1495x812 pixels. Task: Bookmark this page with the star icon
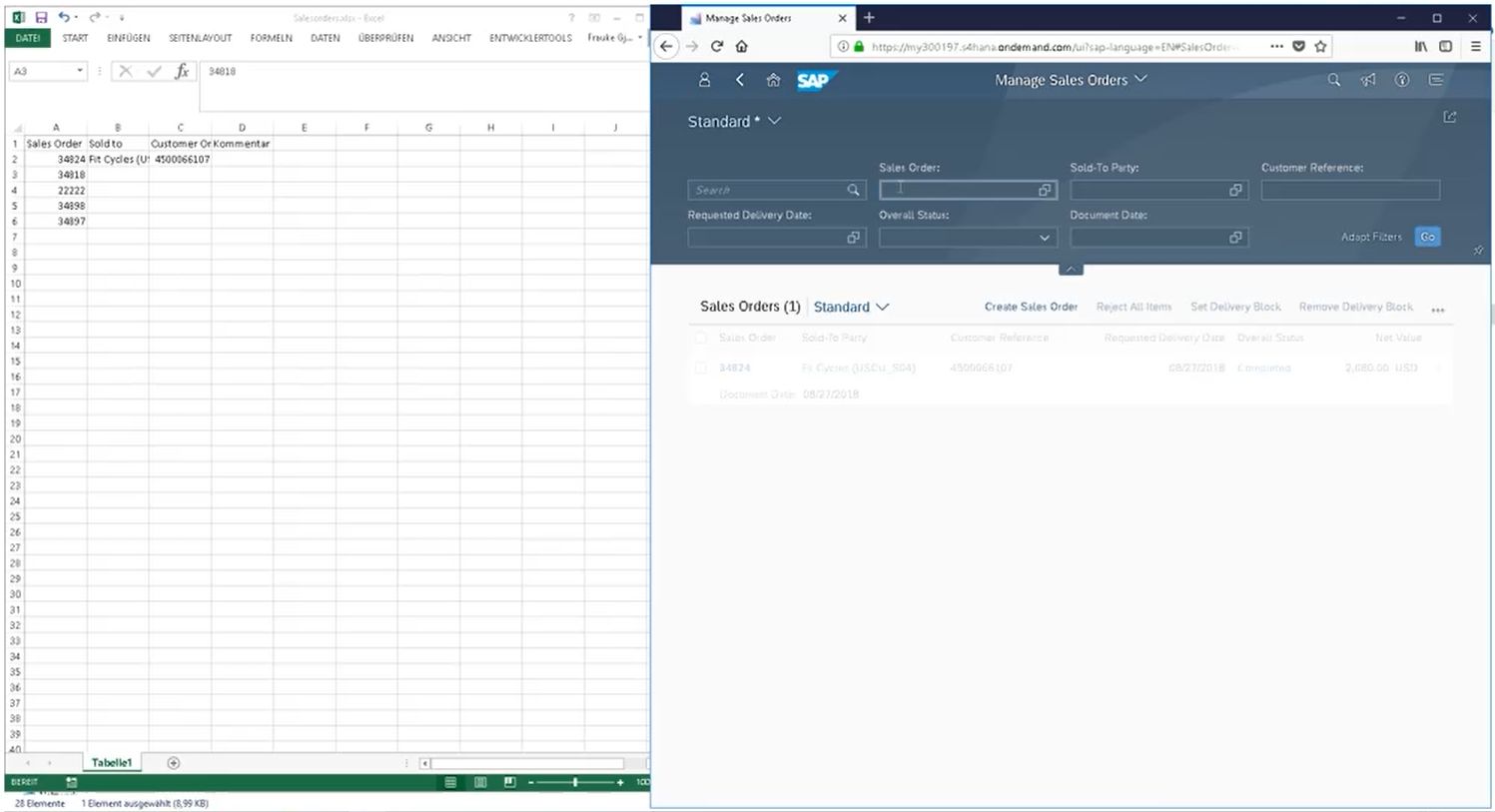(1320, 46)
